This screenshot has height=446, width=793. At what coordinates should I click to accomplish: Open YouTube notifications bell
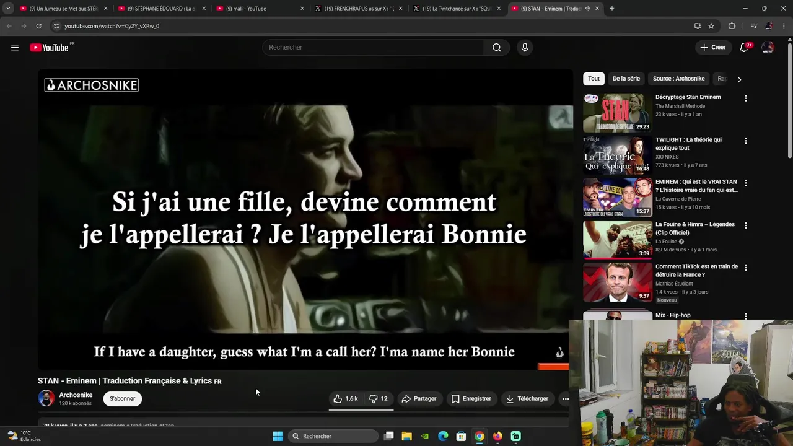[x=744, y=48]
